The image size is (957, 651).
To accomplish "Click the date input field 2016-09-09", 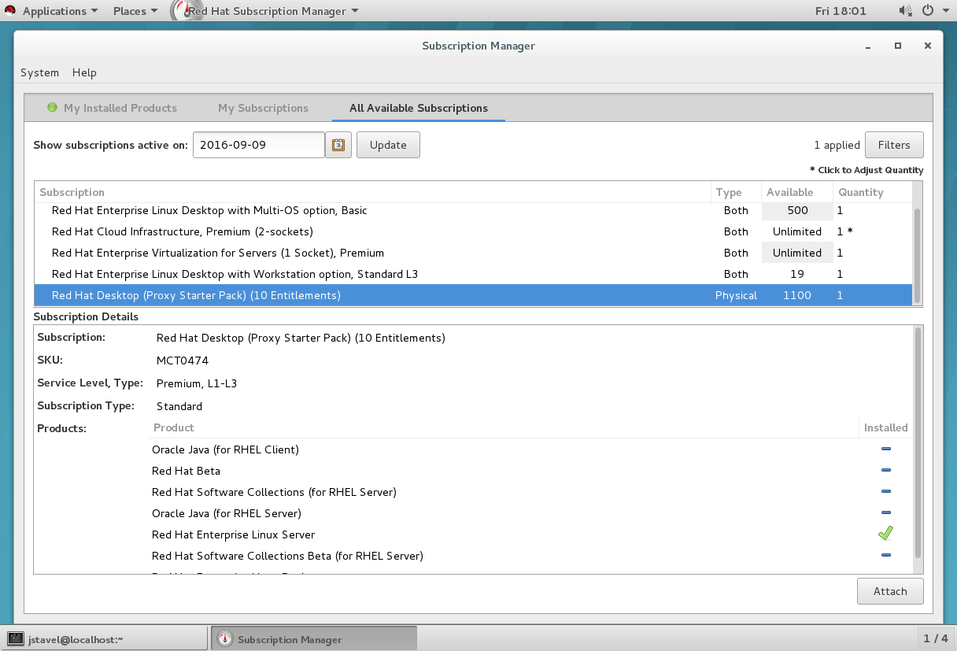I will [x=259, y=145].
